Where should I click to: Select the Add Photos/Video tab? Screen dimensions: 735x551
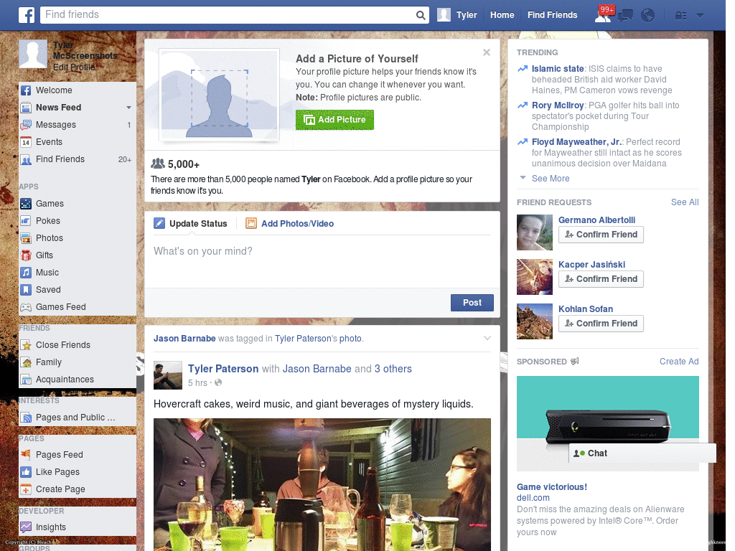click(290, 224)
